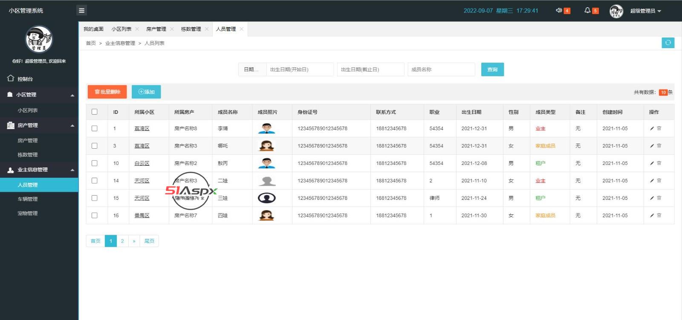This screenshot has height=320, width=682.
Task: Close the 栋数管理 tab
Action: tap(207, 29)
